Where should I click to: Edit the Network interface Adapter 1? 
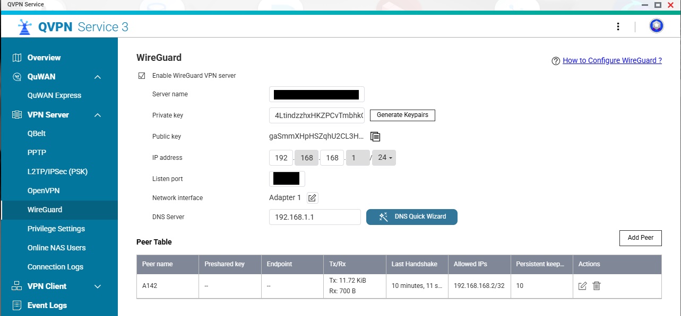point(313,198)
